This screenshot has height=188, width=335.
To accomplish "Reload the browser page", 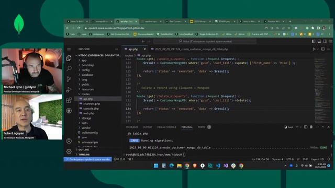I will point(79,28).
